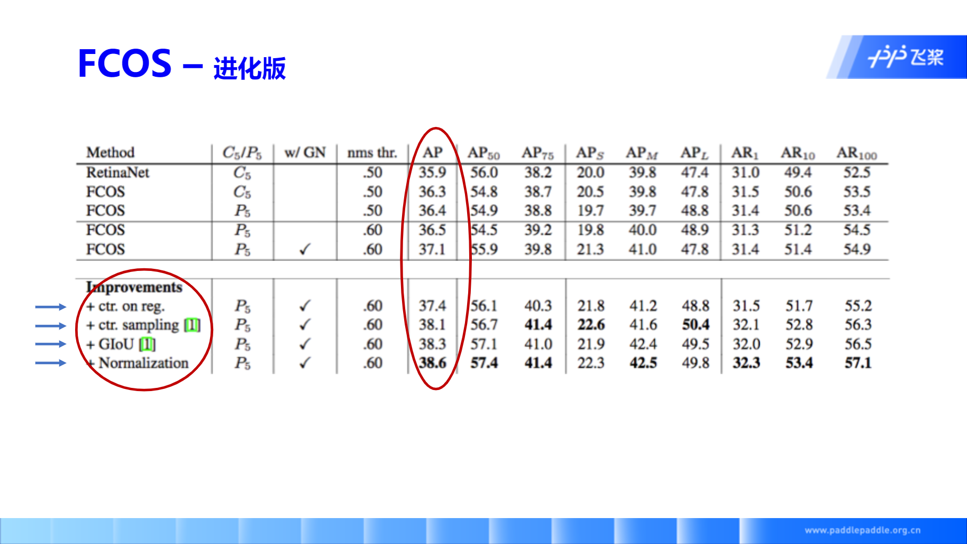Click the "C5/P5" column header
967x544 pixels.
coord(242,153)
